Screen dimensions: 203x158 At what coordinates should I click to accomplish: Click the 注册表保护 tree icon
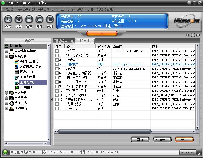click(x=16, y=82)
